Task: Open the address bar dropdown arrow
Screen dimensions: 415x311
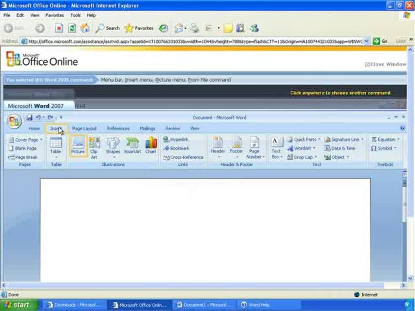Action: [367, 41]
